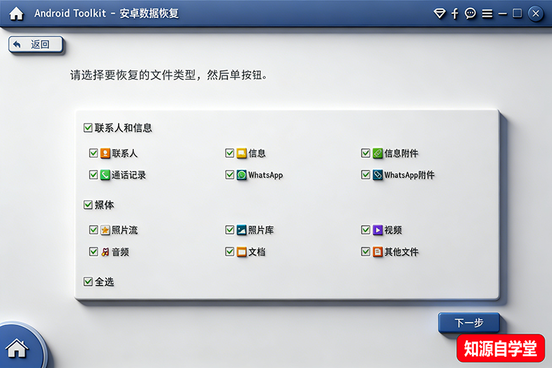Uncheck the 文档 checkbox
Image resolution: width=552 pixels, height=368 pixels.
click(230, 252)
